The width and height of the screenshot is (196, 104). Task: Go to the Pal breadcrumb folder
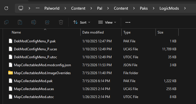[x=100, y=8]
